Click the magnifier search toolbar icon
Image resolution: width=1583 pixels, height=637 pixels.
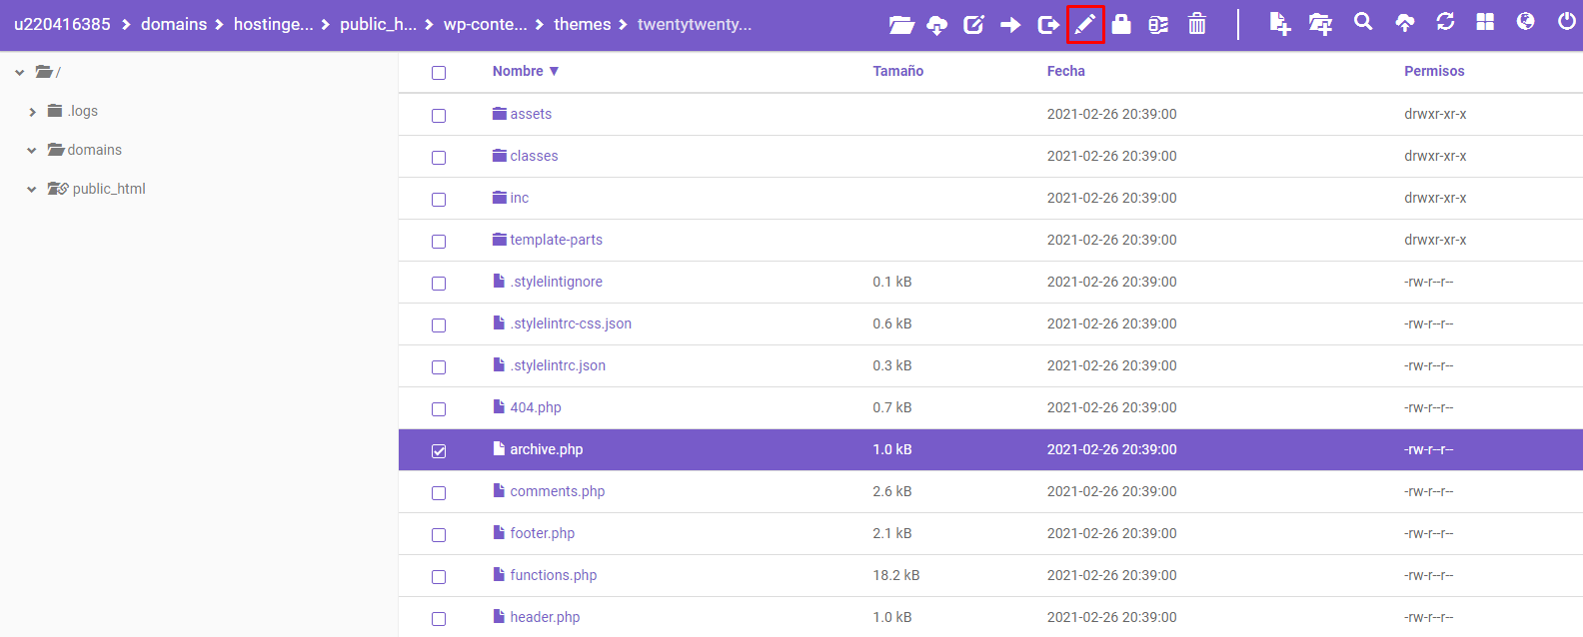coord(1363,22)
